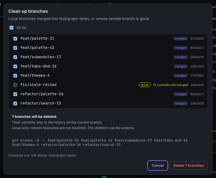Click the 'Local only: remote branches are not touched' line
This screenshot has width=216, height=178.
tap(73, 128)
